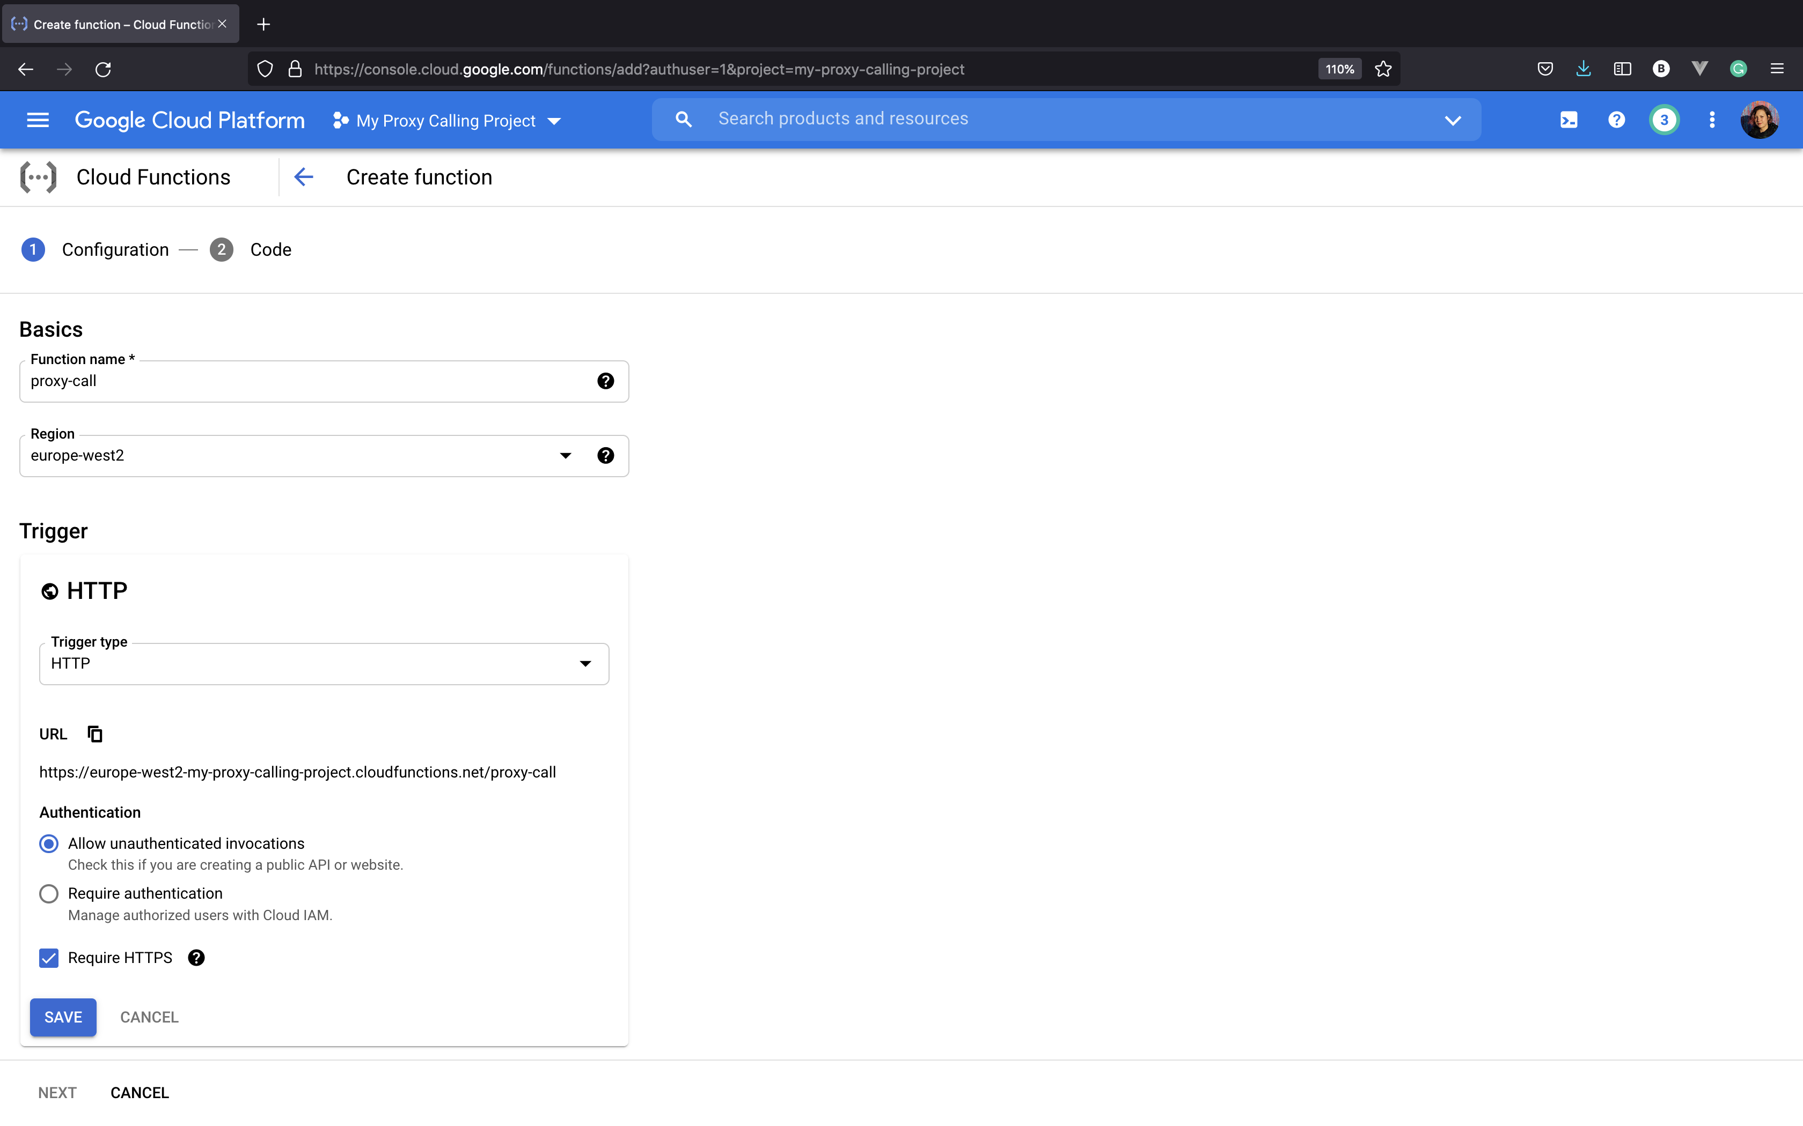Click the Cloud Functions logo icon

coord(38,177)
